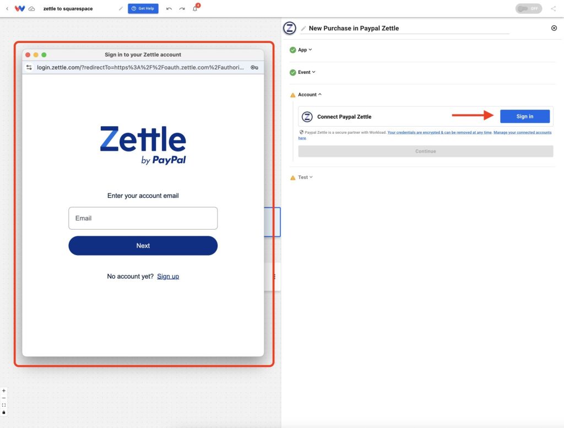The height and width of the screenshot is (428, 564).
Task: Edit the step title pencil icon
Action: (303, 29)
